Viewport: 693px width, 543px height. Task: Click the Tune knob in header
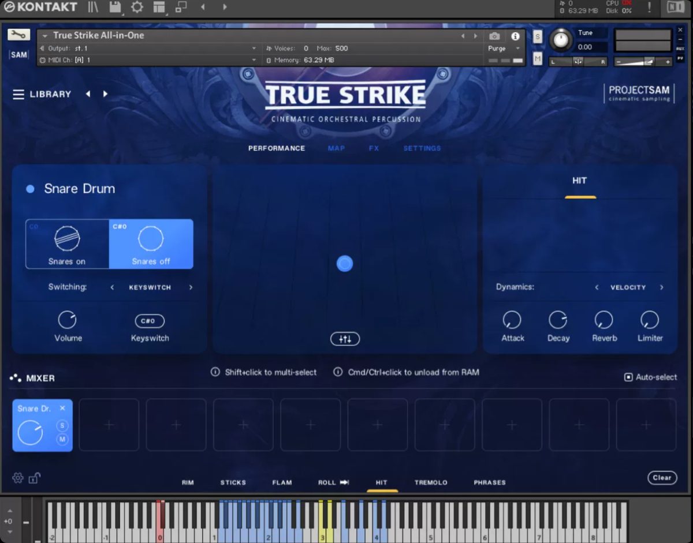pos(560,40)
